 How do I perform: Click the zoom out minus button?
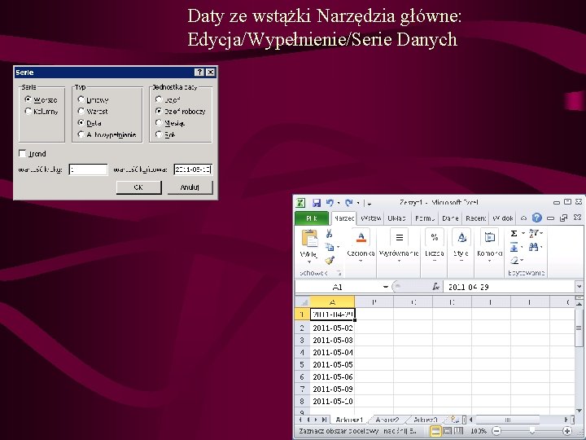(x=496, y=431)
